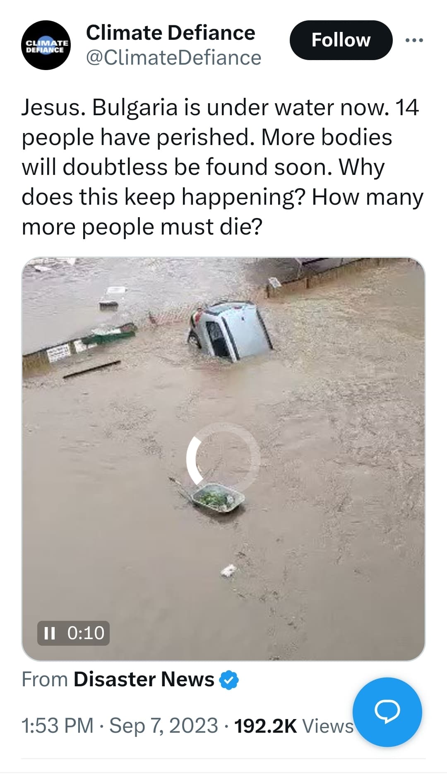Pause the video using the pause icon
Screen dimensions: 447x775
(x=49, y=633)
